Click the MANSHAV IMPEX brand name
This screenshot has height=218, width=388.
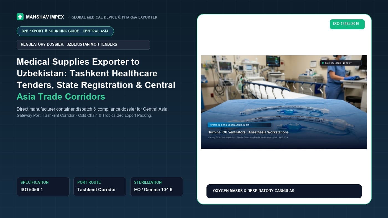click(45, 17)
